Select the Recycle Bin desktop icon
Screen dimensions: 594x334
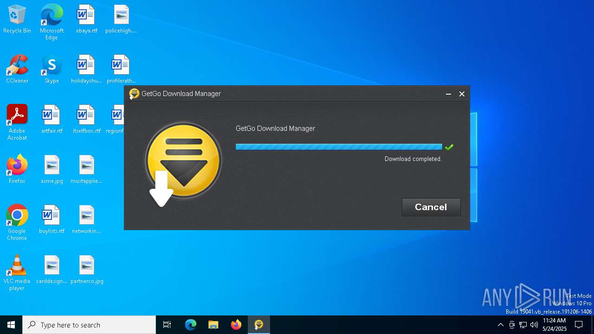click(17, 19)
